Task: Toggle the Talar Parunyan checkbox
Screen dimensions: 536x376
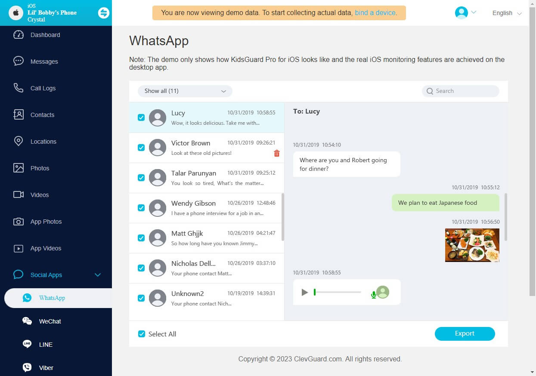Action: coord(141,178)
